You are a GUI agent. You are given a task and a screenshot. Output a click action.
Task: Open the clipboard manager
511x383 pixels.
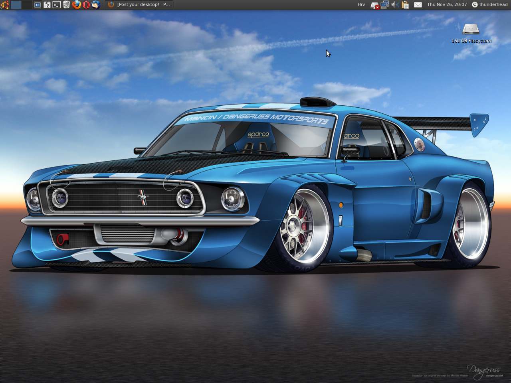[405, 5]
